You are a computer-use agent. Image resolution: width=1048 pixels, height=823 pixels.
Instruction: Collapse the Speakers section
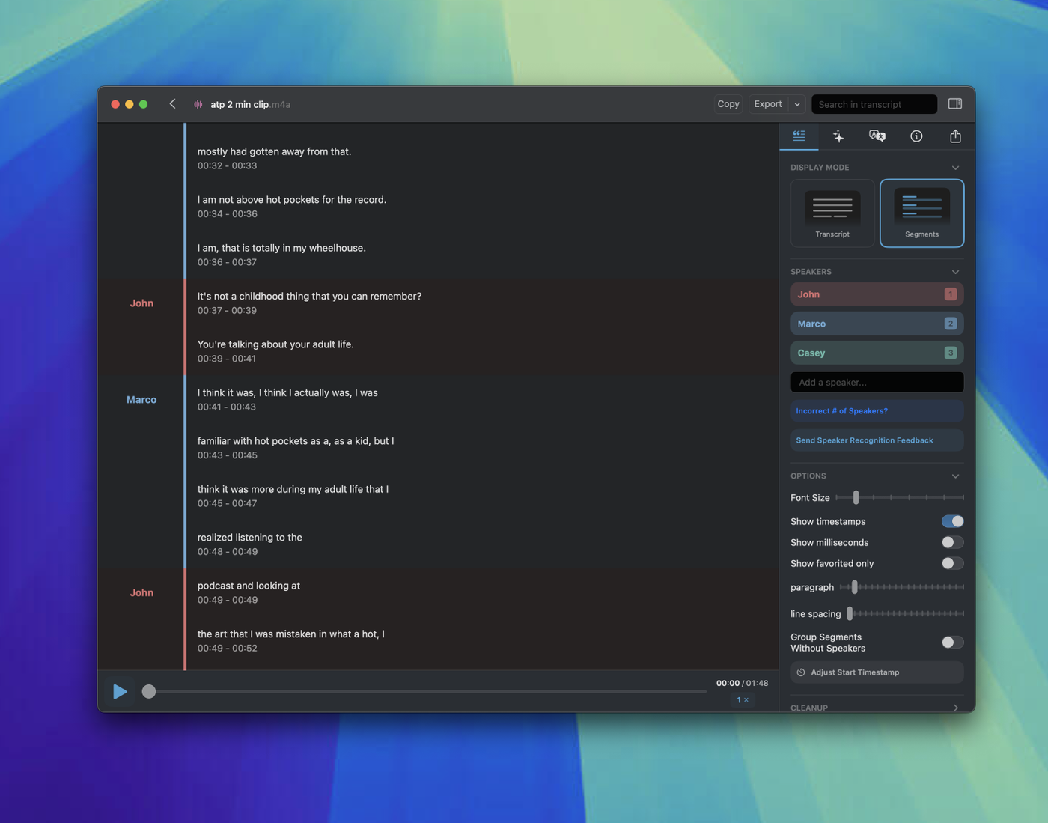click(955, 272)
